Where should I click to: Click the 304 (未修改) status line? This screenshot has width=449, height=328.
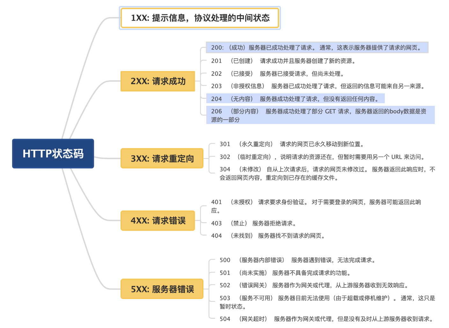tap(327, 173)
